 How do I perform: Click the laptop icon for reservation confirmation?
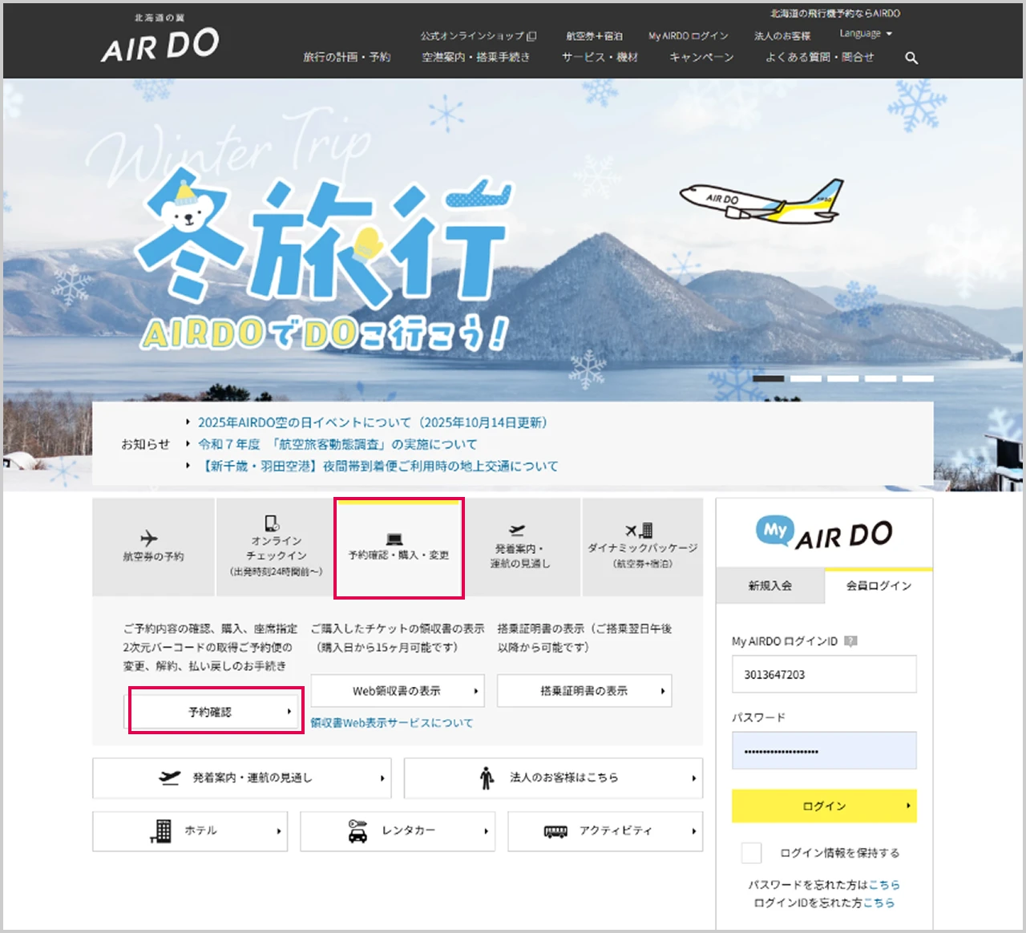394,539
